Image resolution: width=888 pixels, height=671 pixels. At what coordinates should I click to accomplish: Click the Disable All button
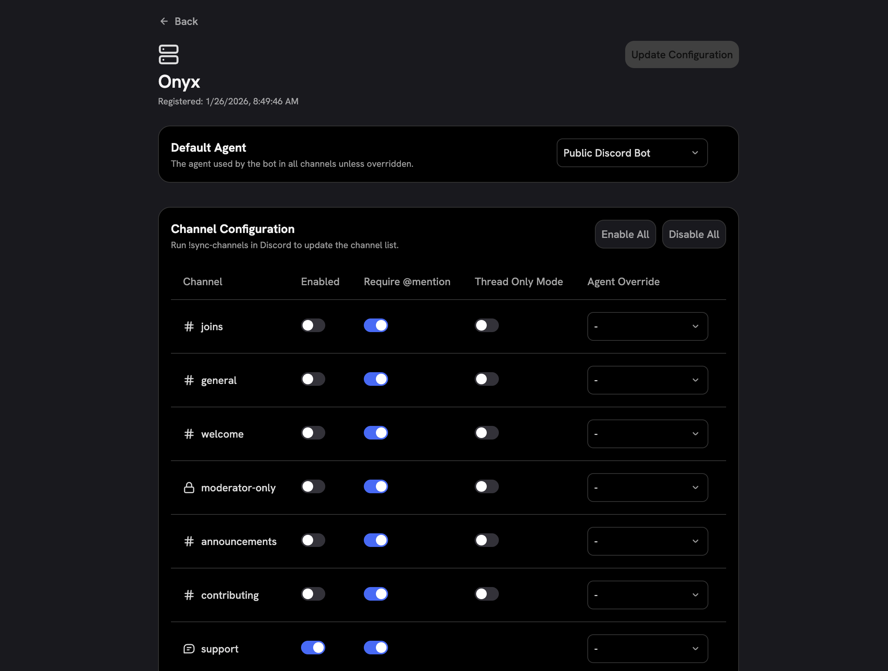coord(694,234)
